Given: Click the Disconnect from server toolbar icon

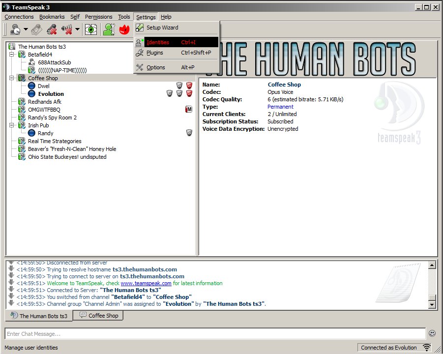Looking at the screenshot, I should click(37, 29).
